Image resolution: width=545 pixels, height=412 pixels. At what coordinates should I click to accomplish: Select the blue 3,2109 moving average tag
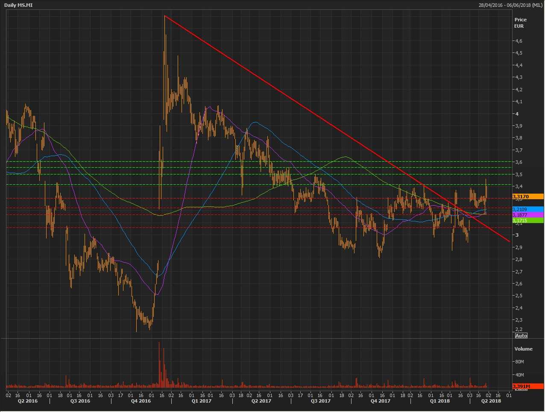(x=527, y=209)
